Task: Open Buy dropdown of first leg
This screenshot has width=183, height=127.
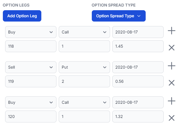Action: (x=31, y=32)
